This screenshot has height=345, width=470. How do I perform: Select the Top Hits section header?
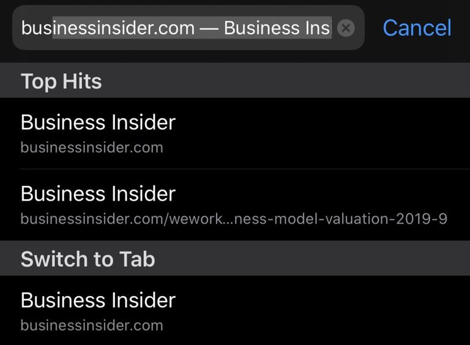click(x=61, y=81)
